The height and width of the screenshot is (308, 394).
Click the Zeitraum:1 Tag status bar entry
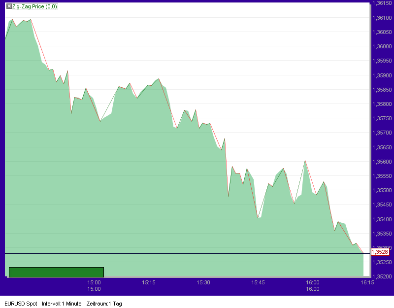(x=104, y=304)
